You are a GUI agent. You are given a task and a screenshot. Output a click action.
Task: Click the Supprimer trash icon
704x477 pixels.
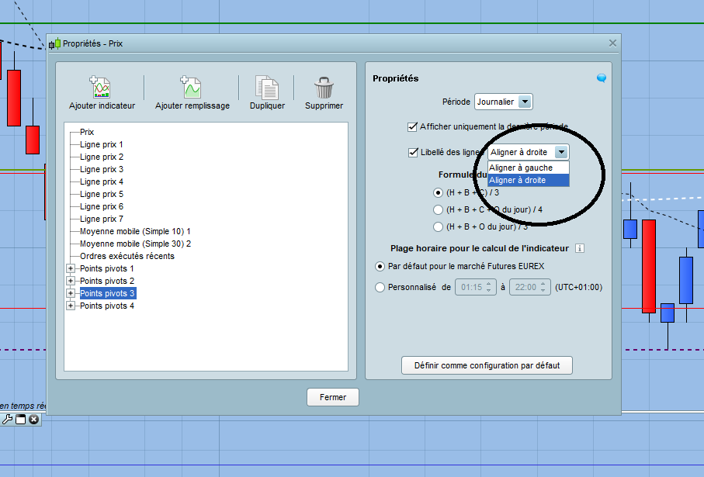tap(324, 87)
